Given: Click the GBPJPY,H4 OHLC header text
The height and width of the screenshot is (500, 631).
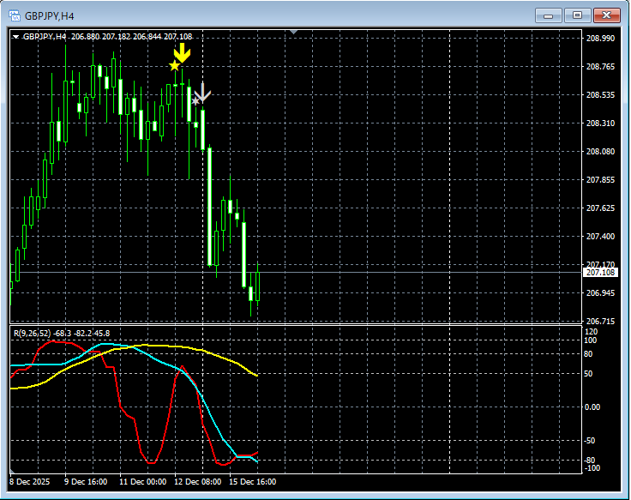Looking at the screenshot, I should [x=107, y=37].
